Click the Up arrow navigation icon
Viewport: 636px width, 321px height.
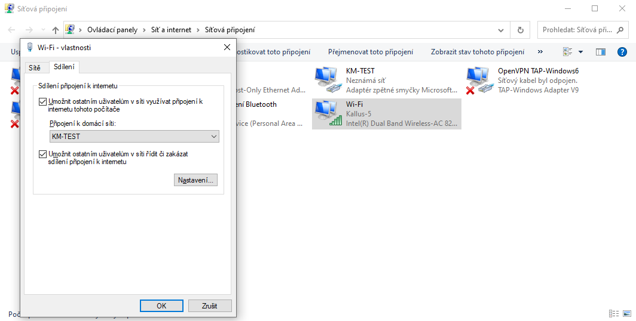56,30
